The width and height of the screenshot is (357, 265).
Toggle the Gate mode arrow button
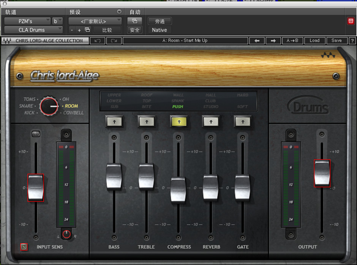243,121
